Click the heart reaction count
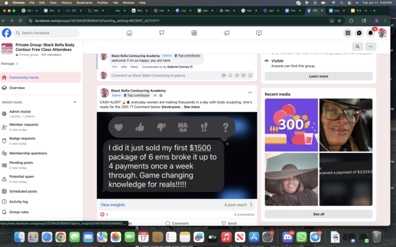 pos(104,215)
